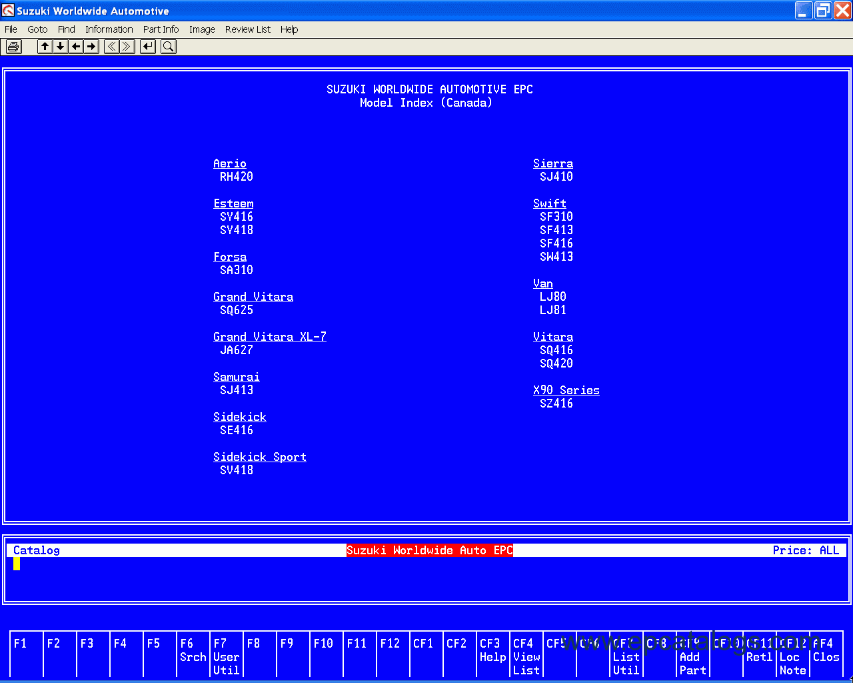Select the X90 Series heading

point(566,390)
